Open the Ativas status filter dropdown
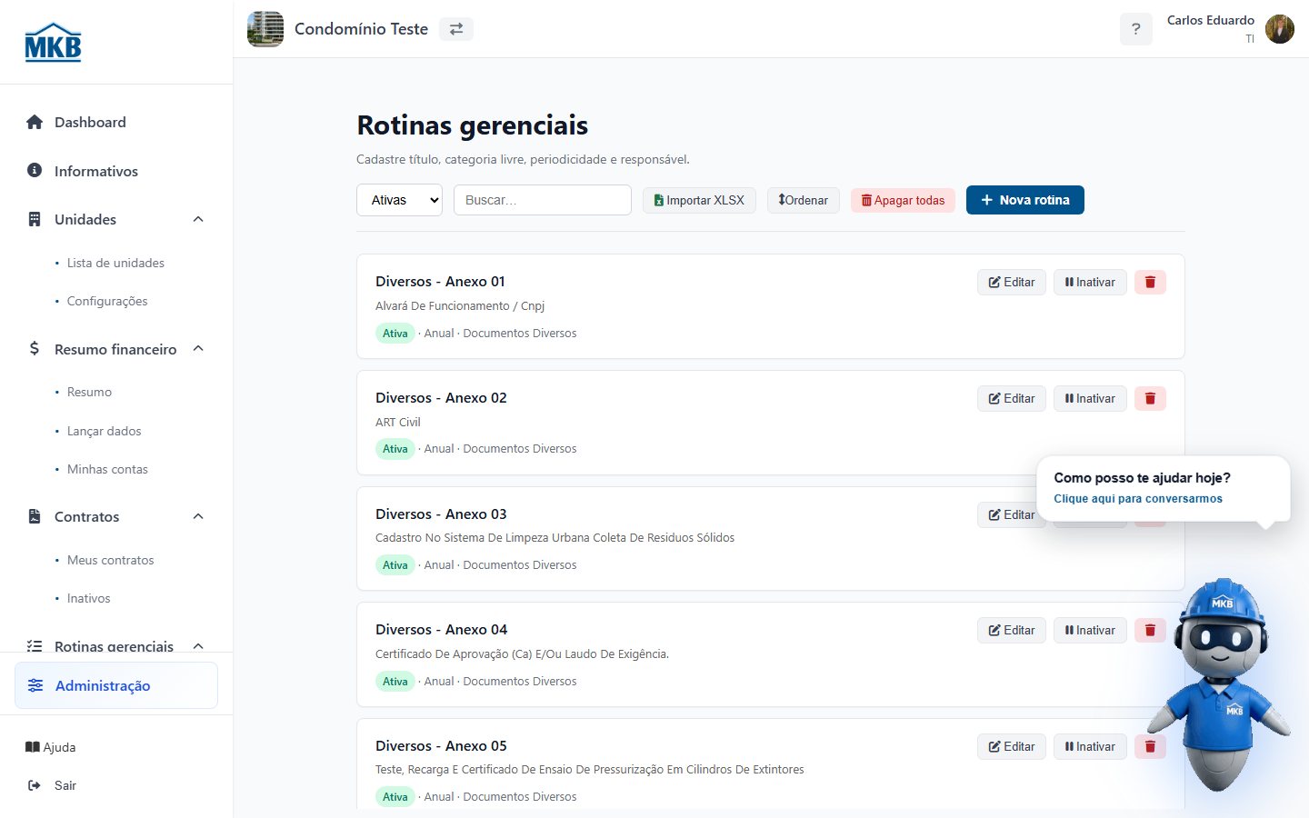1309x818 pixels. point(399,200)
